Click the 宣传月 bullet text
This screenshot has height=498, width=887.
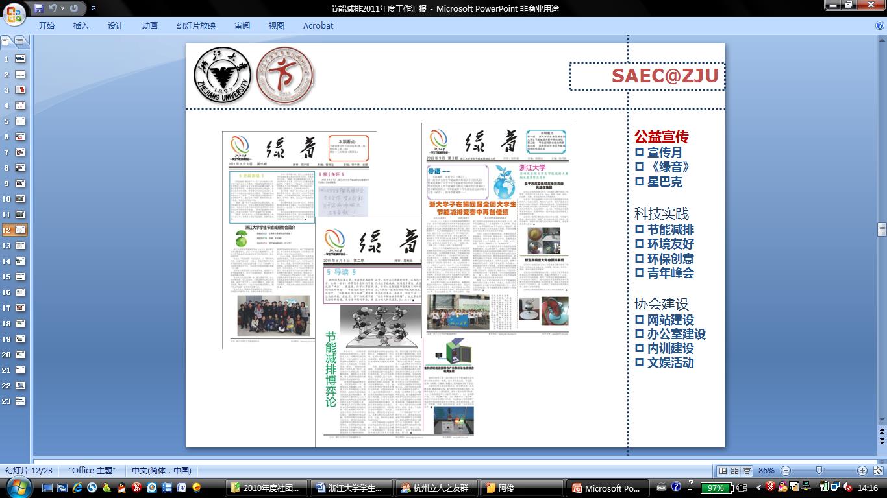coord(665,152)
